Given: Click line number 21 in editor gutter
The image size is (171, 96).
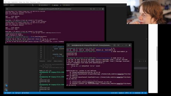Looking at the screenshot, I should 41,47.
